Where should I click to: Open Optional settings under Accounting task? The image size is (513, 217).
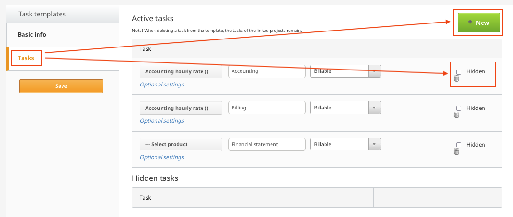coord(162,85)
